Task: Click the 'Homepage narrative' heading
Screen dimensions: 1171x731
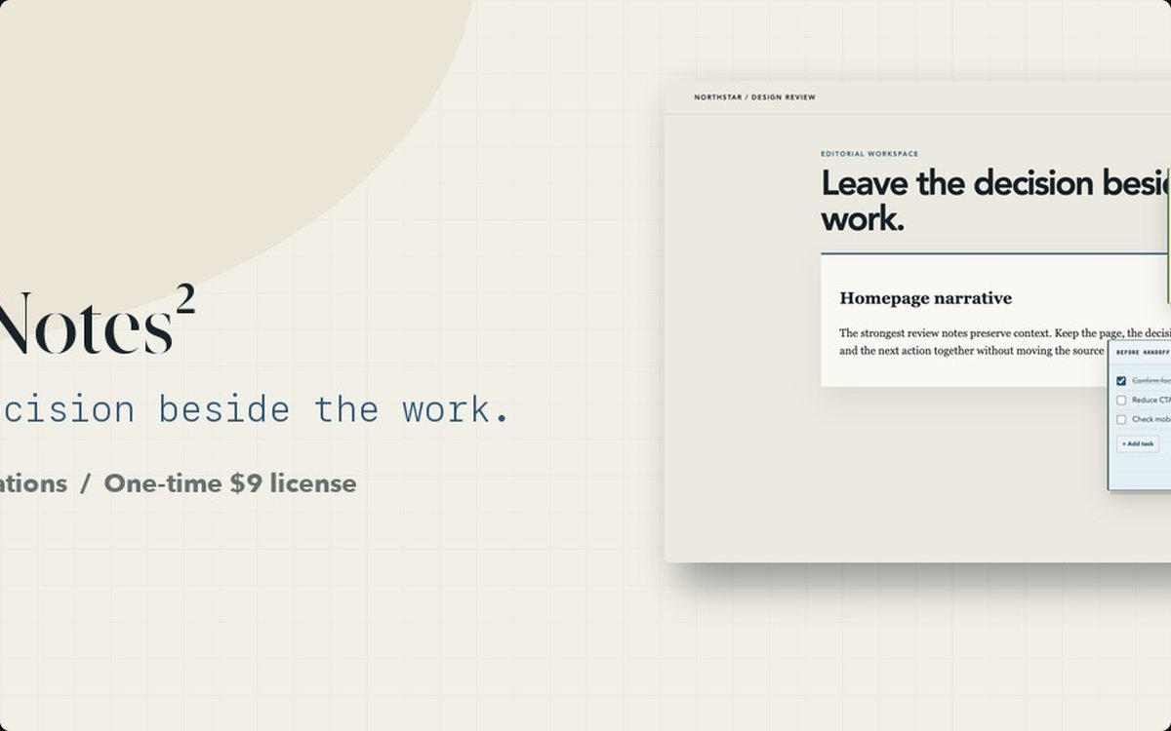Action: [925, 298]
